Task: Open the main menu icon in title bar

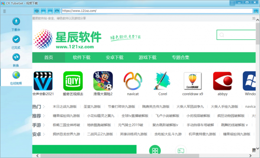Action: (x=232, y=3)
